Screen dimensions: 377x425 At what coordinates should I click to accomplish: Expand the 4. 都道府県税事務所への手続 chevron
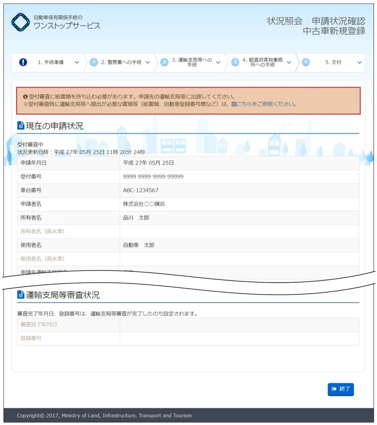click(289, 63)
